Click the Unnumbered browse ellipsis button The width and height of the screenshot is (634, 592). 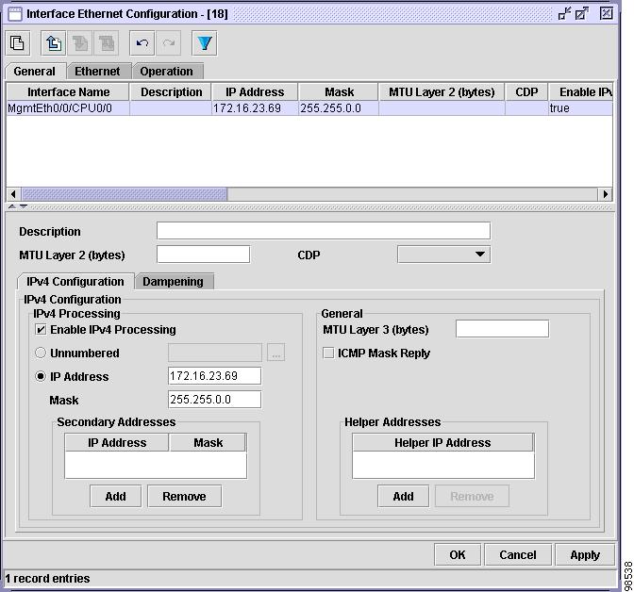(x=275, y=353)
